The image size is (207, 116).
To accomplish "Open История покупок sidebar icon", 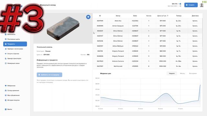I will (x=6, y=100).
